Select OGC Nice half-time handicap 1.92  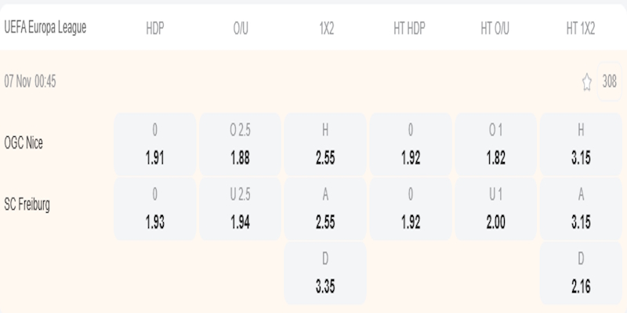(410, 144)
